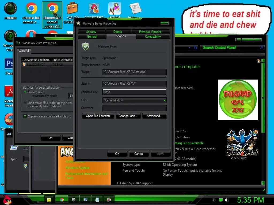Switch to the Compatibility tab
This screenshot has width=274, height=205.
(x=153, y=37)
